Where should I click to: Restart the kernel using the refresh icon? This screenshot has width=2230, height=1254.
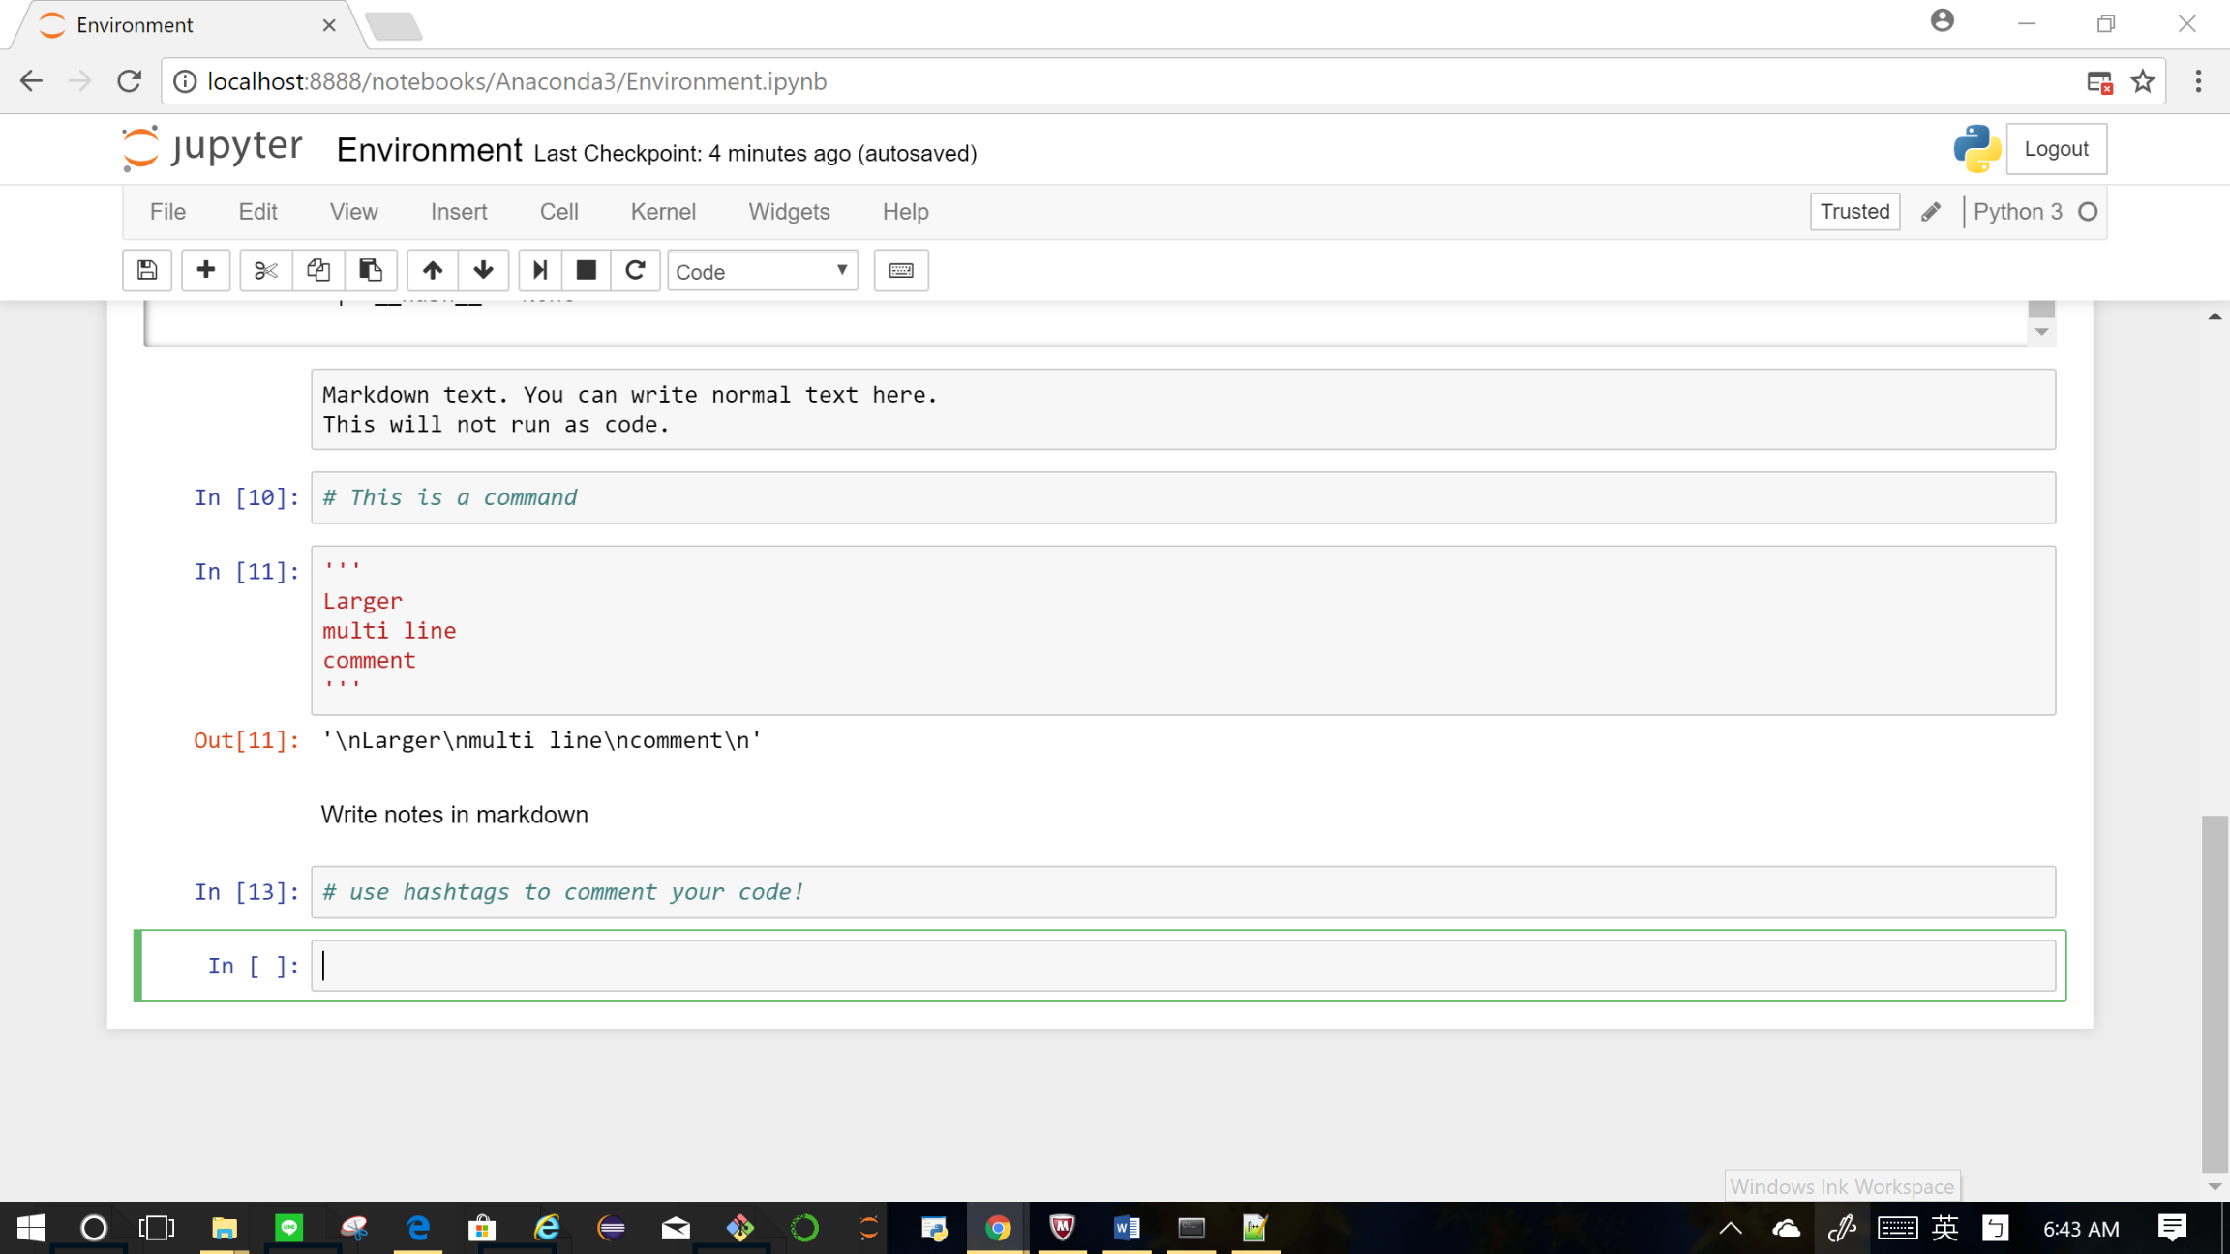pyautogui.click(x=636, y=270)
